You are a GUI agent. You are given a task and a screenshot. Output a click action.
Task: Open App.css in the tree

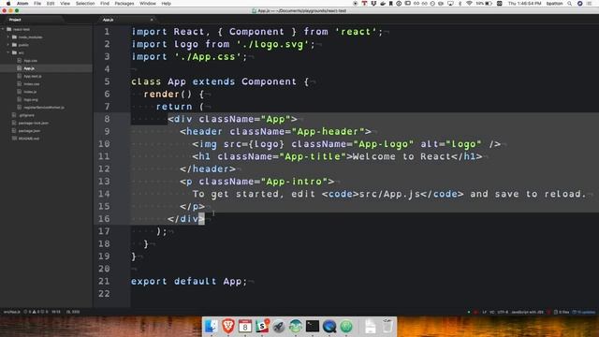pos(31,61)
